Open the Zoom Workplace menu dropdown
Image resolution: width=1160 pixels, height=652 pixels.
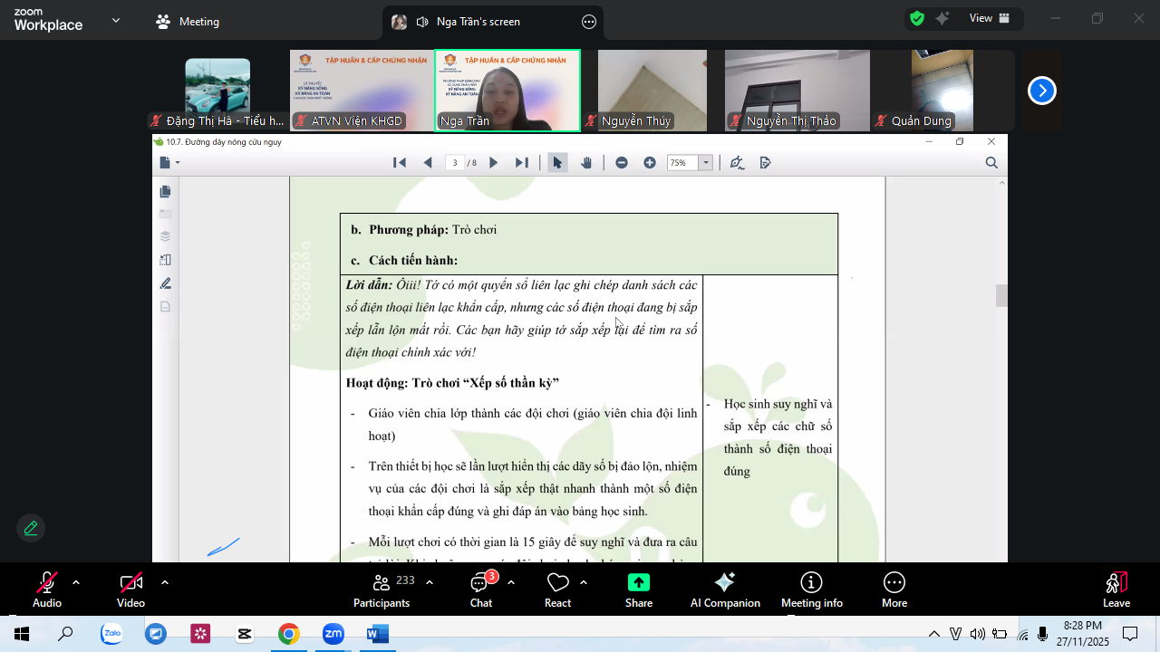(x=116, y=21)
